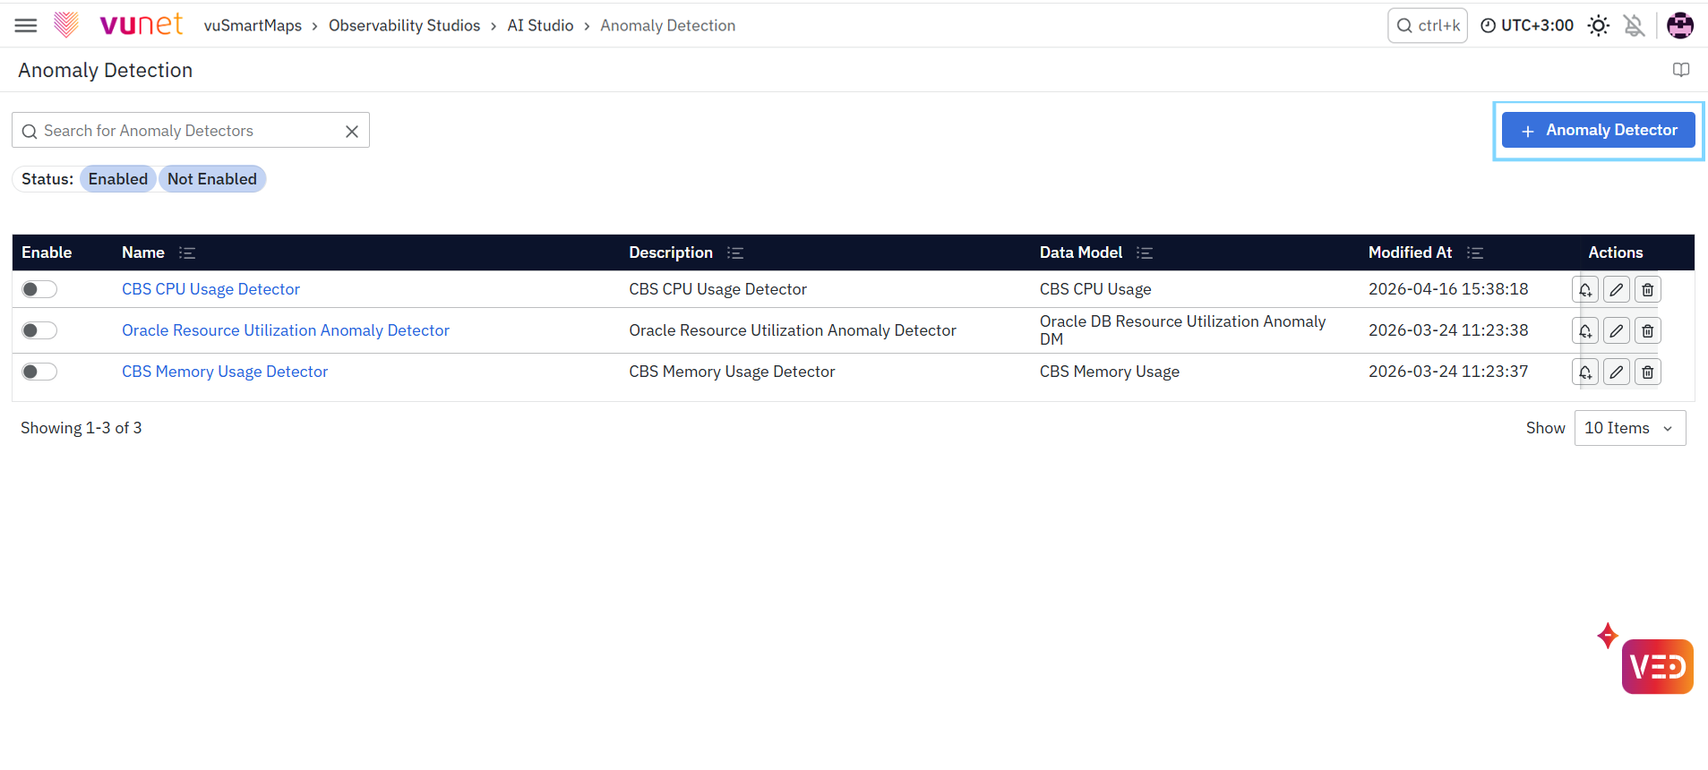Open the Observability Studios breadcrumb

point(404,26)
